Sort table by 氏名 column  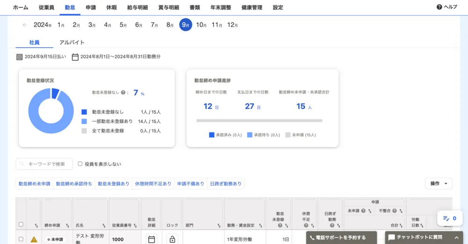coord(104,225)
